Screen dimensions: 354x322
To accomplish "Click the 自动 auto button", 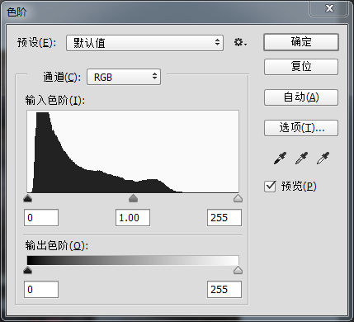I will click(x=301, y=97).
